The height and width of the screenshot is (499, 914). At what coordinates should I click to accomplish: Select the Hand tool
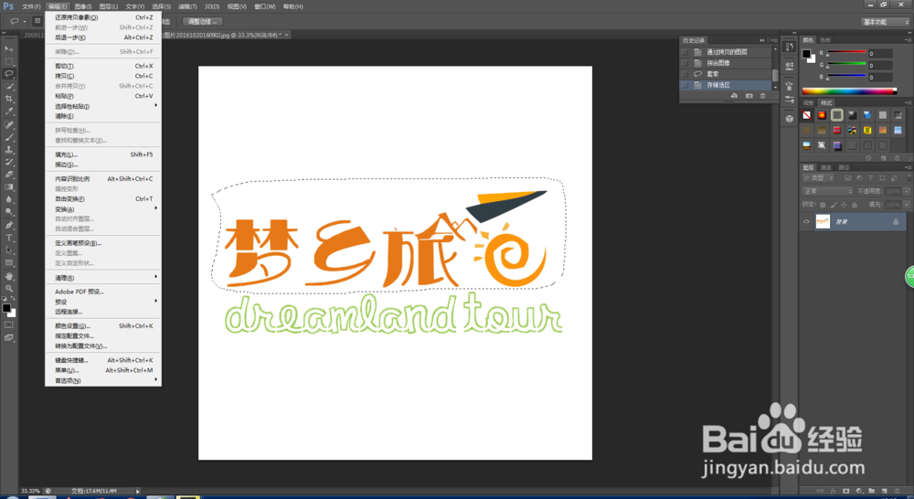pos(9,276)
